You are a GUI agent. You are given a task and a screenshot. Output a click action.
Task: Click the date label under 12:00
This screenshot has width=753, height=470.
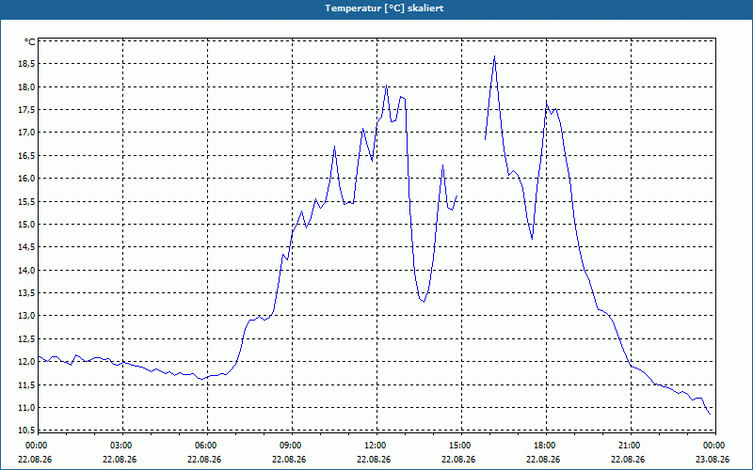click(x=374, y=459)
